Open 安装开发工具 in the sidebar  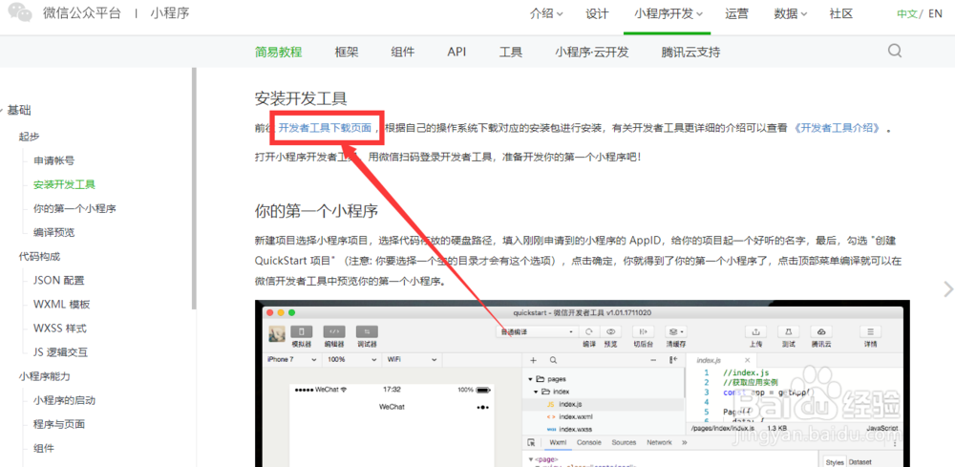click(x=64, y=184)
